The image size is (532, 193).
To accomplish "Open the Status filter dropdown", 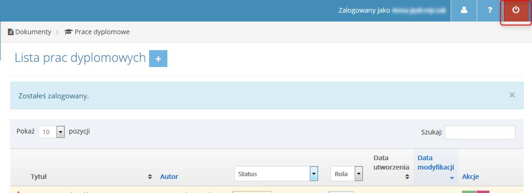I will (x=276, y=174).
